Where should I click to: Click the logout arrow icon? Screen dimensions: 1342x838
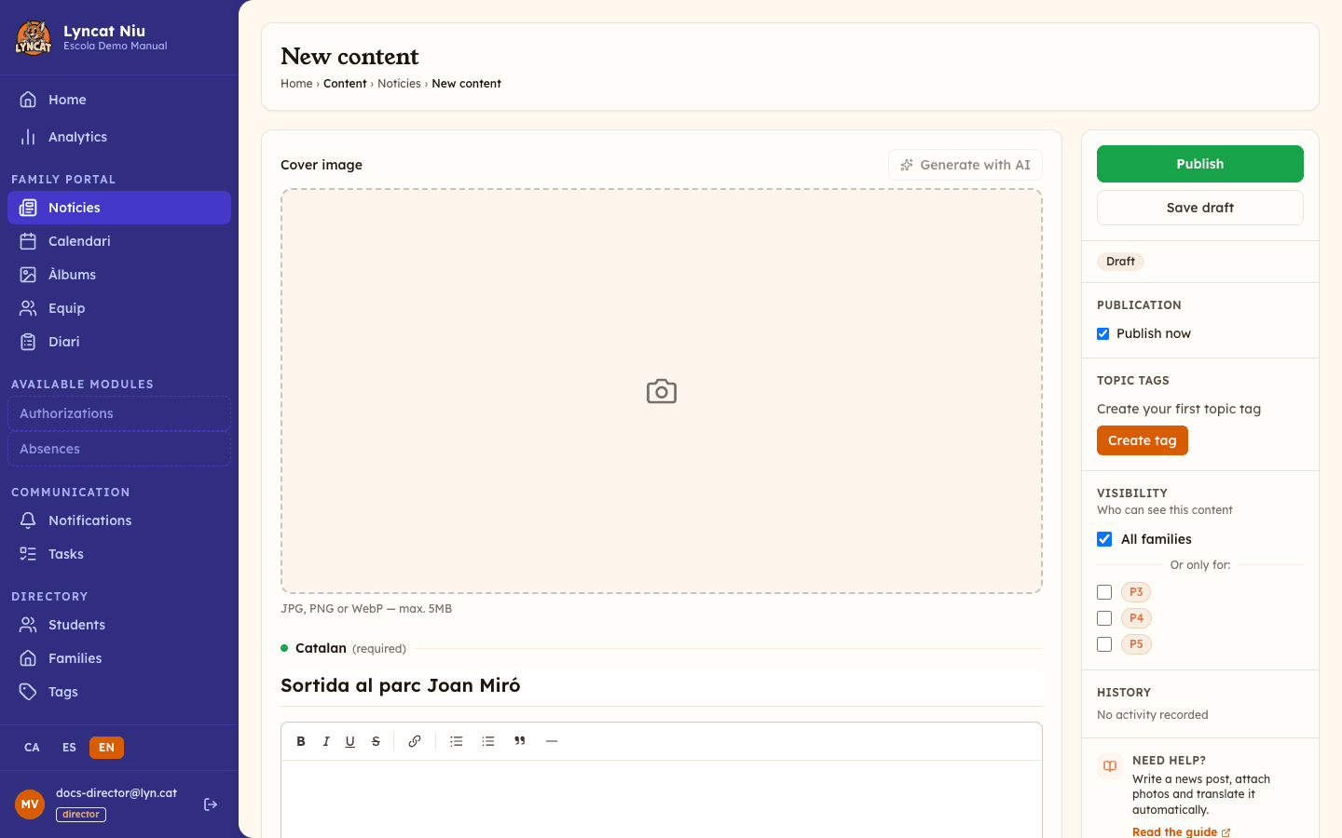(211, 804)
